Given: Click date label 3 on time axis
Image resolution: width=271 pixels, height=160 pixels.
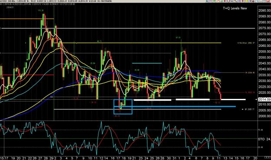Looking at the screenshot, I should 61,158.
